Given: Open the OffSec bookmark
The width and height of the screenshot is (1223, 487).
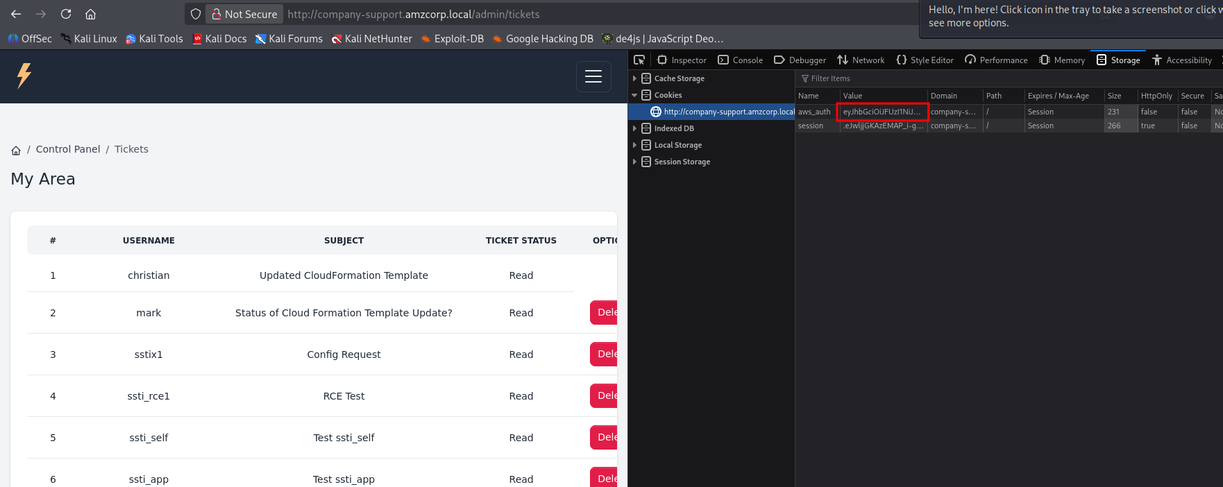Looking at the screenshot, I should pos(30,39).
